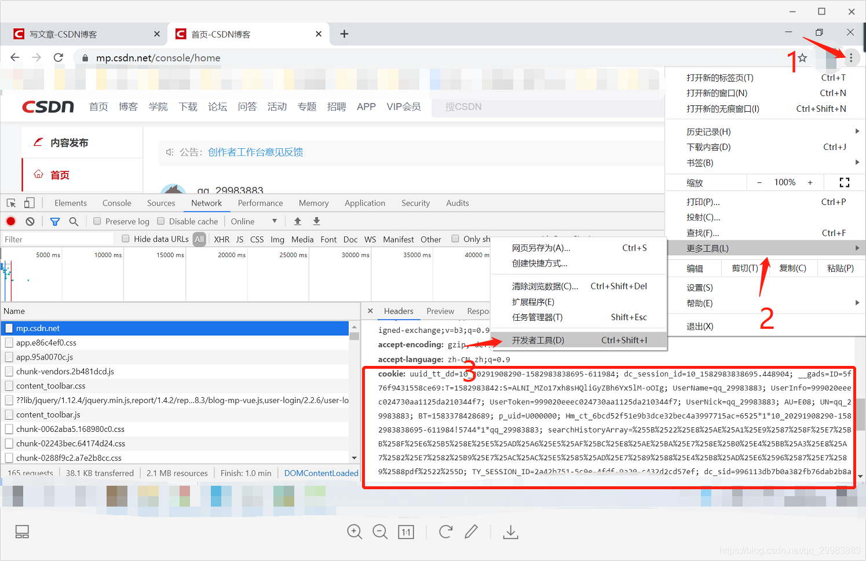Edit image with pencil icon
Viewport: 866px width, 561px height.
click(x=472, y=531)
